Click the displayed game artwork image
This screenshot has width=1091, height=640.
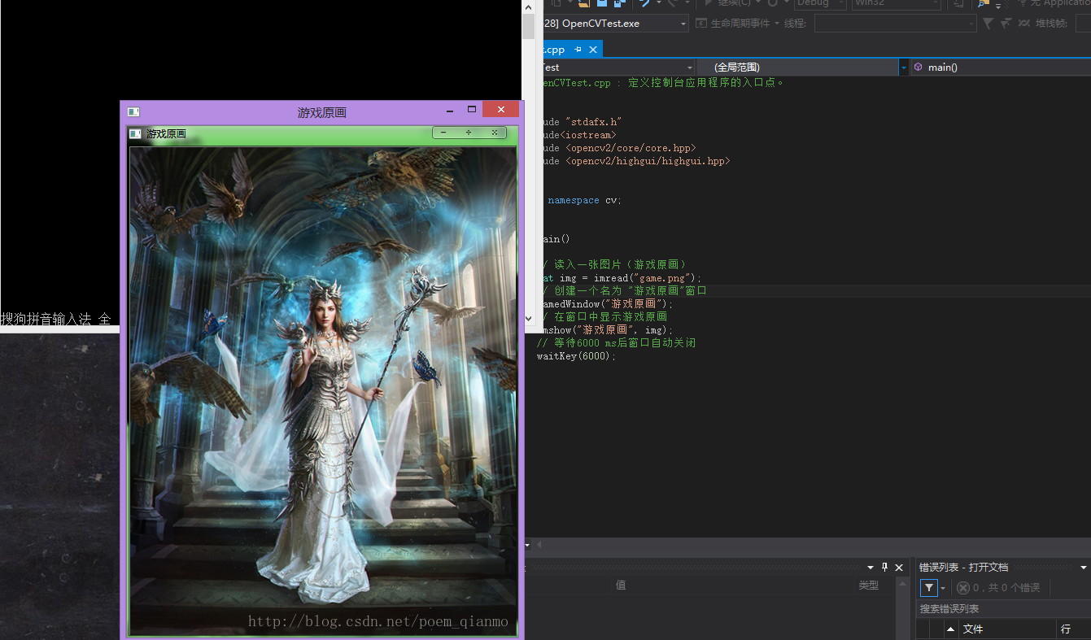click(x=323, y=390)
